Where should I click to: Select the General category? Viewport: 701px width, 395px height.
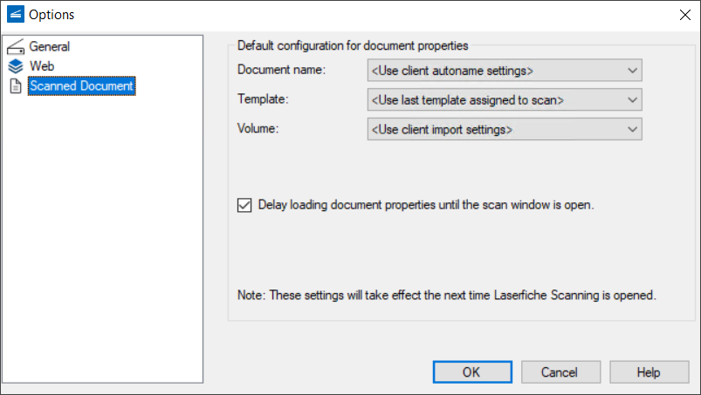pyautogui.click(x=50, y=46)
